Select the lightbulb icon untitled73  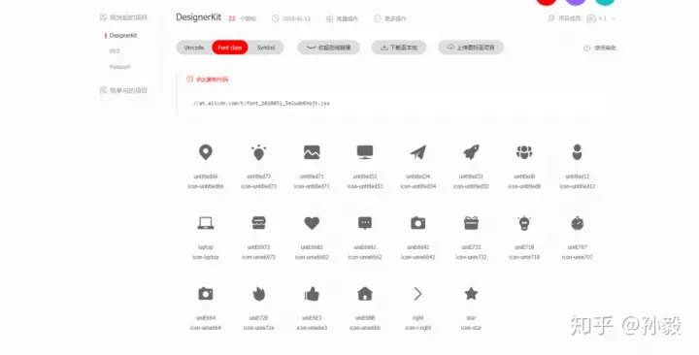pos(258,152)
